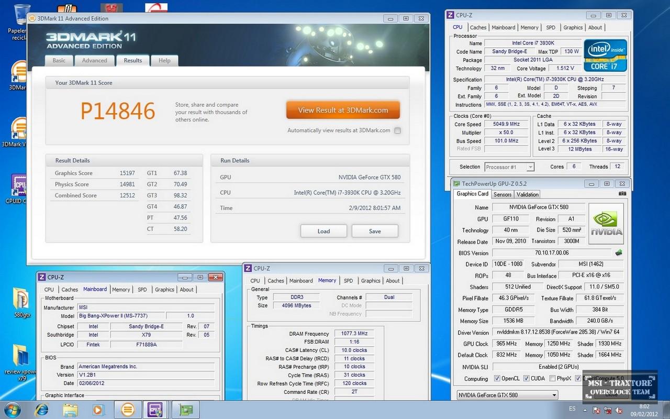The width and height of the screenshot is (670, 419).
Task: Open Mainboard tab in CPU-Z Memory window
Action: (301, 281)
